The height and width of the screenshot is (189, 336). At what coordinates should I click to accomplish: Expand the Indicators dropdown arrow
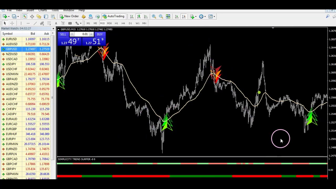(x=196, y=17)
